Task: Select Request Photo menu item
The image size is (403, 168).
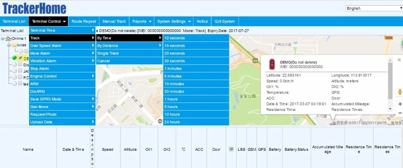Action: click(x=62, y=115)
